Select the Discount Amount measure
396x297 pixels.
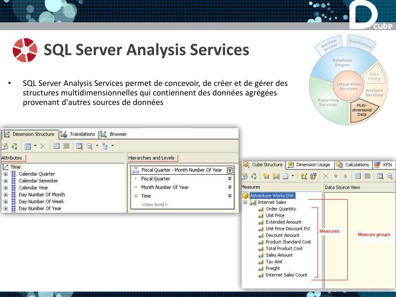[283, 235]
